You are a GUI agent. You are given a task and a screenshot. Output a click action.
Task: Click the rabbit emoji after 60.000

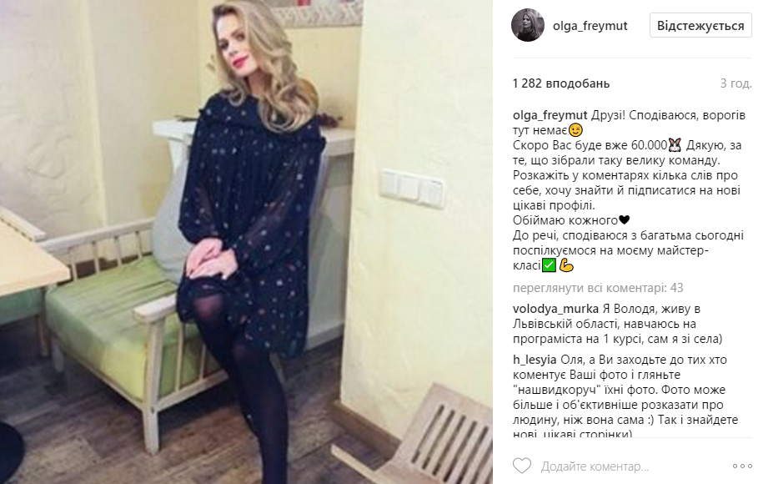(675, 145)
